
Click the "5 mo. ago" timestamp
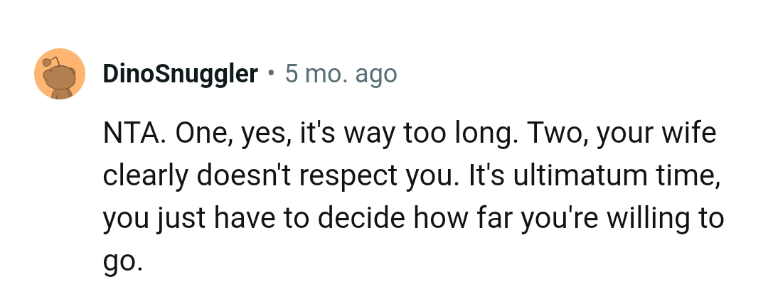click(341, 73)
